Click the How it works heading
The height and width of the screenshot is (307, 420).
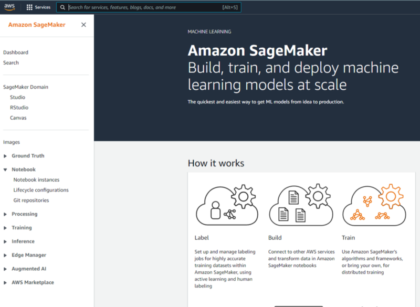coord(216,163)
